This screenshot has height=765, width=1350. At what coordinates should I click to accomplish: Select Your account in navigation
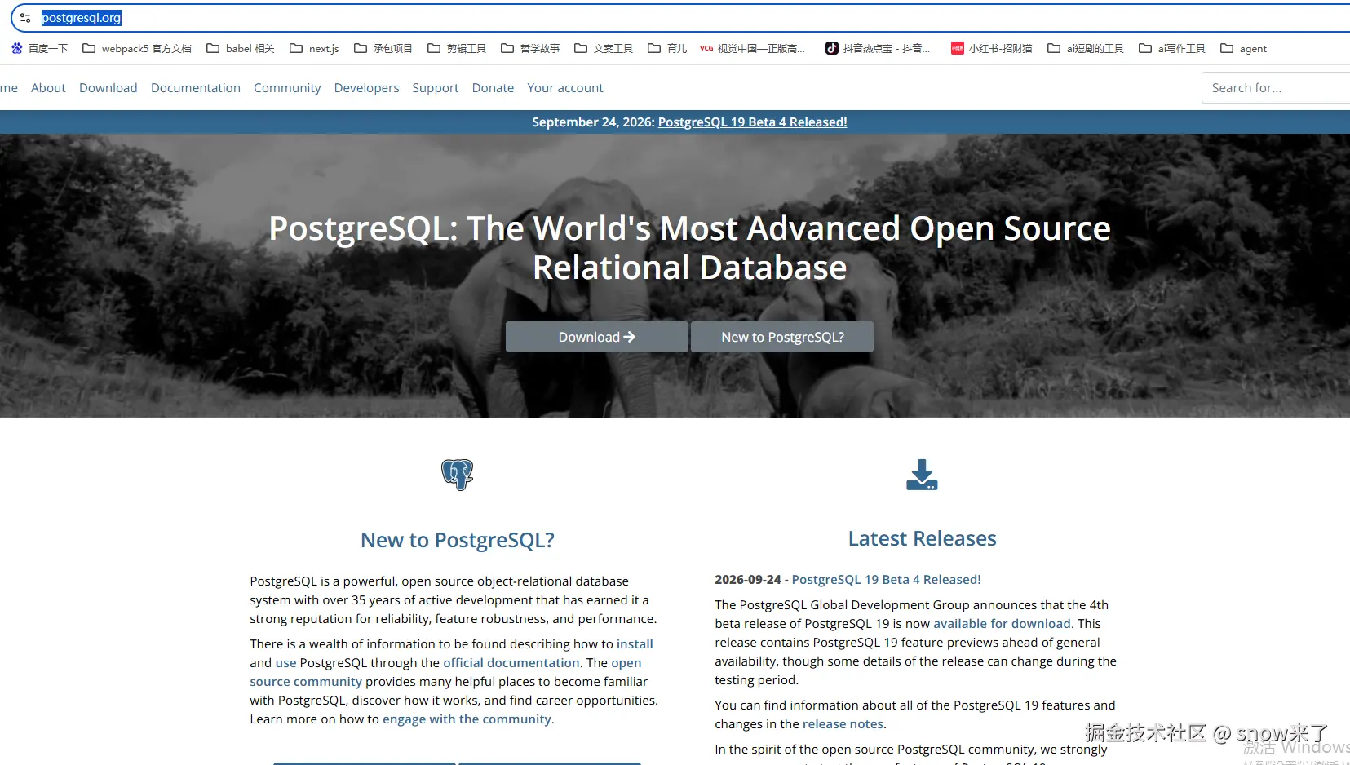(565, 88)
